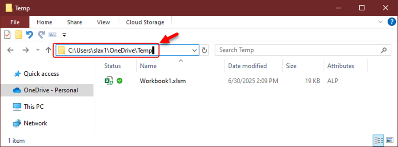Click the Redo arrow in quick access toolbar

[x=41, y=34]
